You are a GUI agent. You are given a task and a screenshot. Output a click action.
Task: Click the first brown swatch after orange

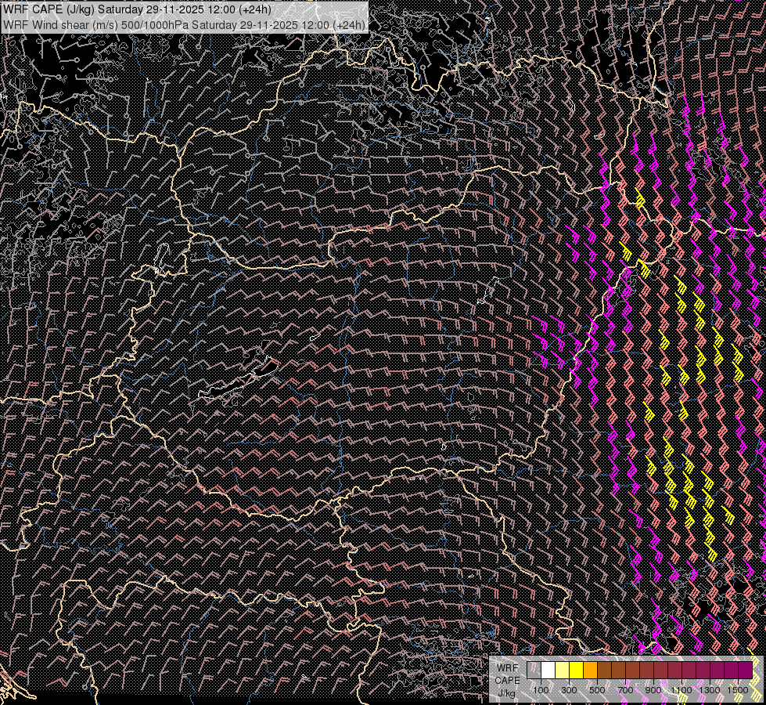[x=604, y=671]
